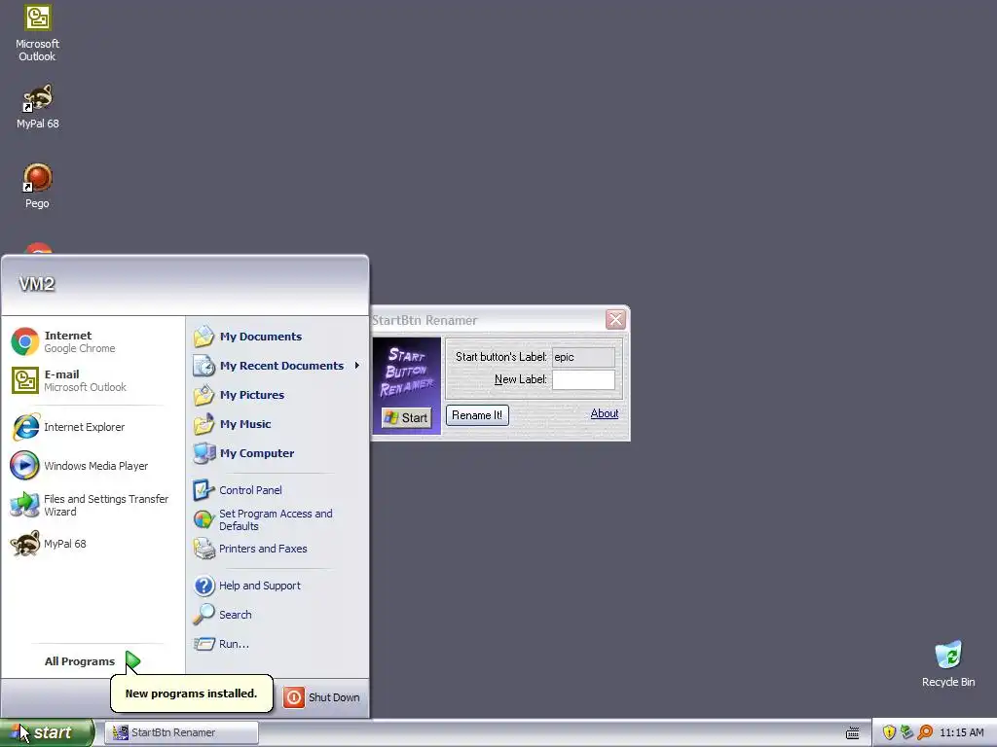This screenshot has height=747, width=997.
Task: Open the Recycle Bin icon
Action: click(x=948, y=663)
